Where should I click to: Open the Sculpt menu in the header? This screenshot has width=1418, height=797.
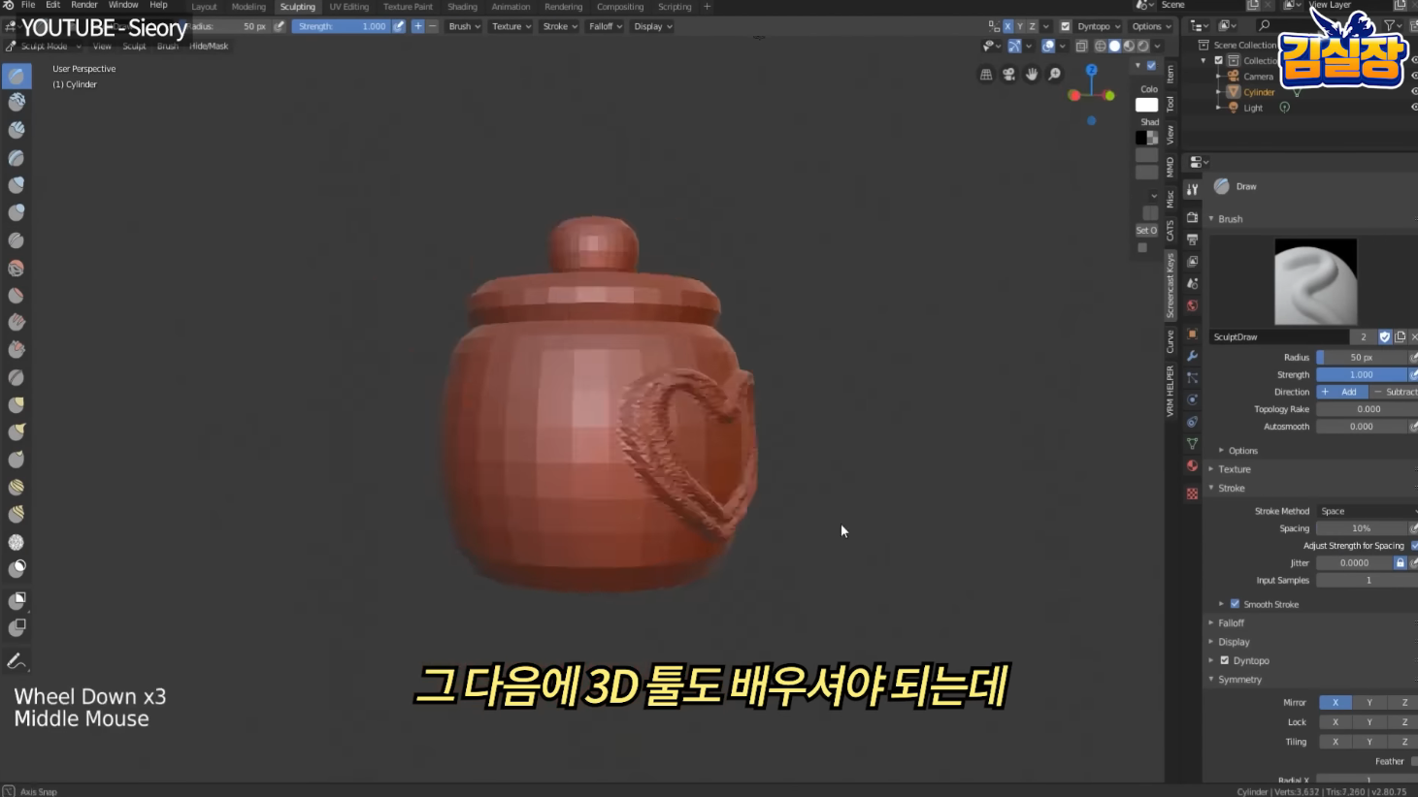pyautogui.click(x=135, y=46)
